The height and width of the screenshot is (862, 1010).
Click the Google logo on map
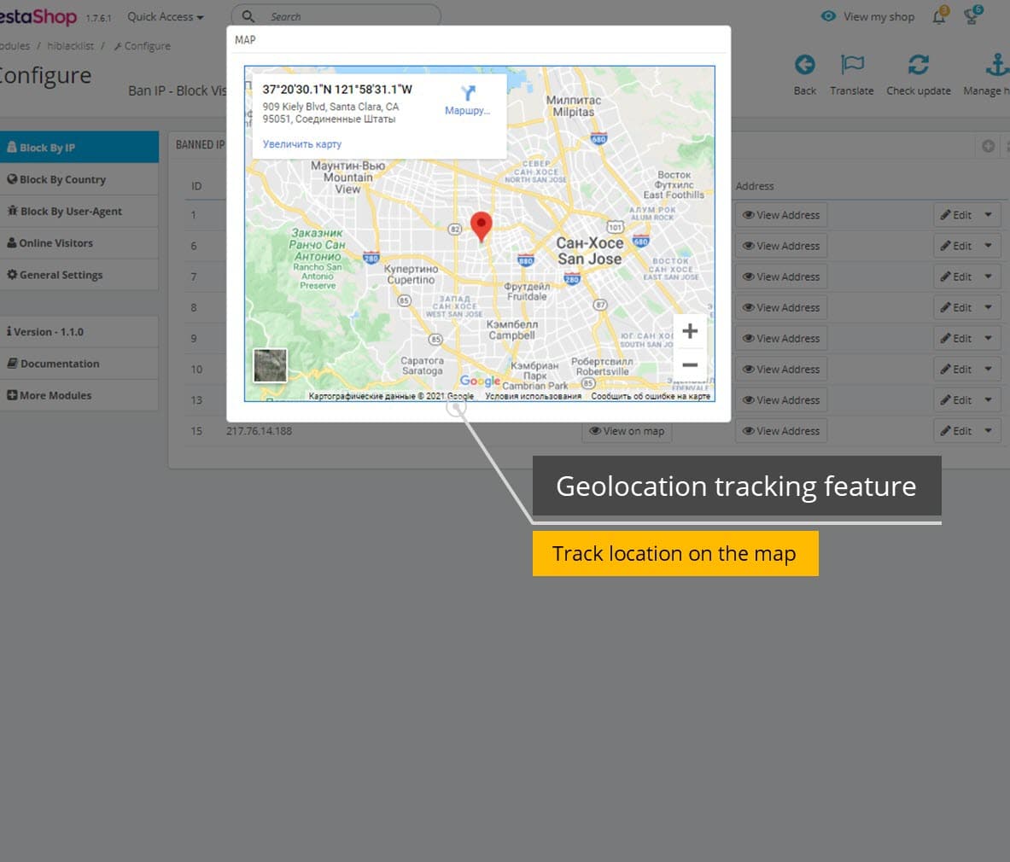click(479, 381)
